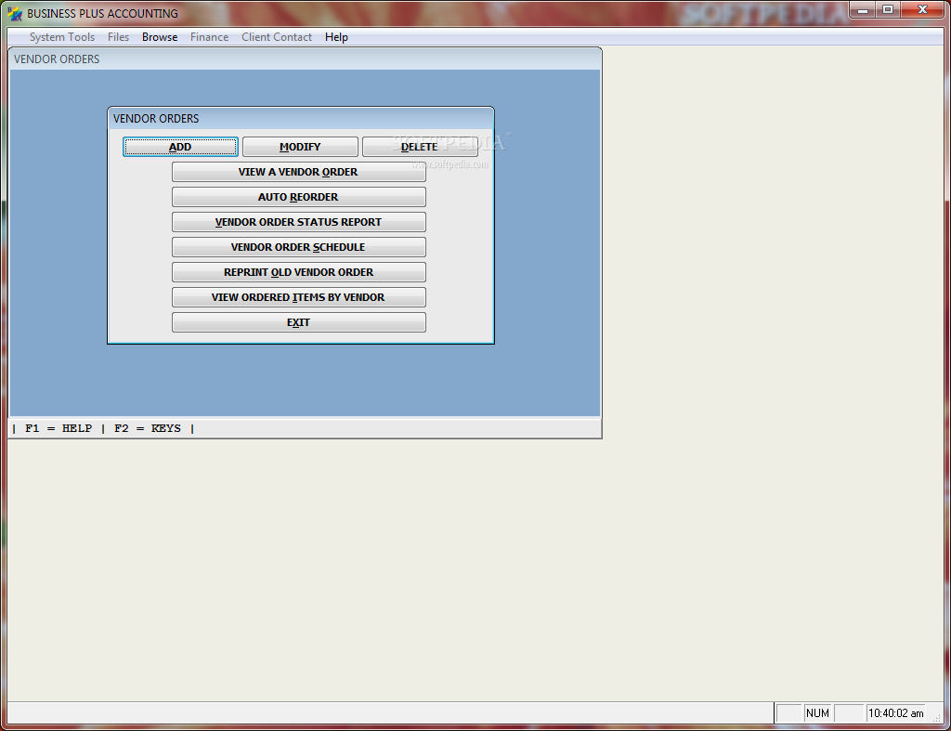951x731 pixels.
Task: Click the EXIT button
Action: [298, 322]
